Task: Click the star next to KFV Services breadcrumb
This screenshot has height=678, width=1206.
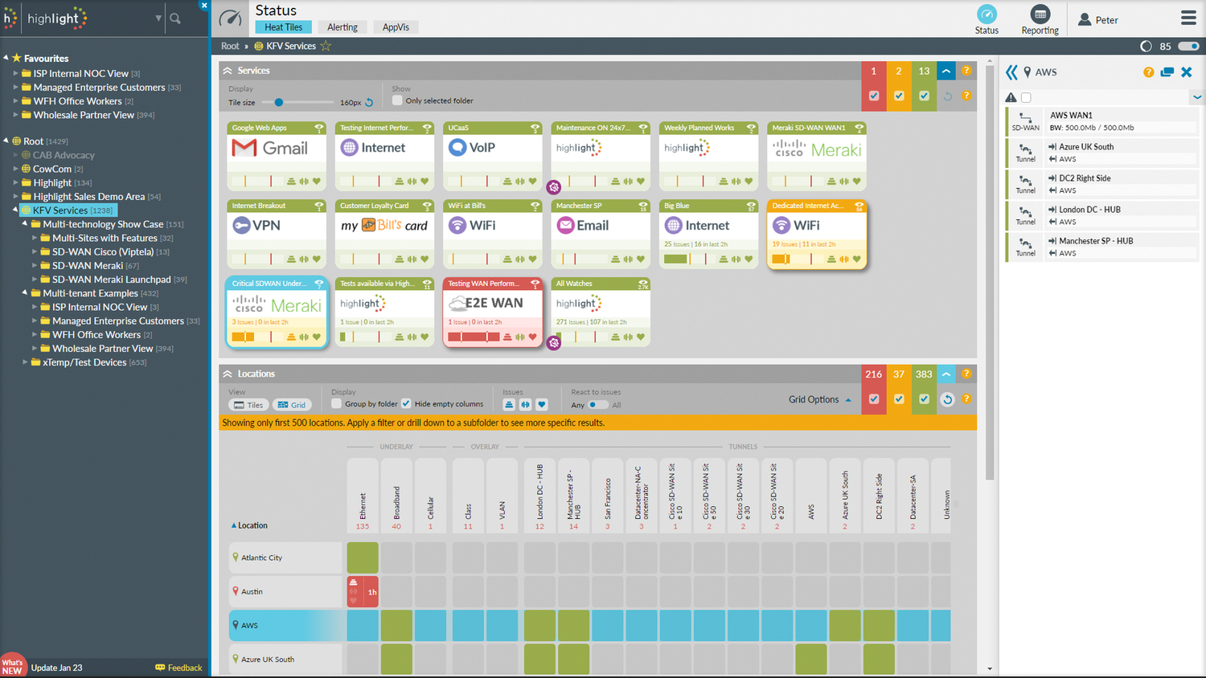Action: pos(326,46)
